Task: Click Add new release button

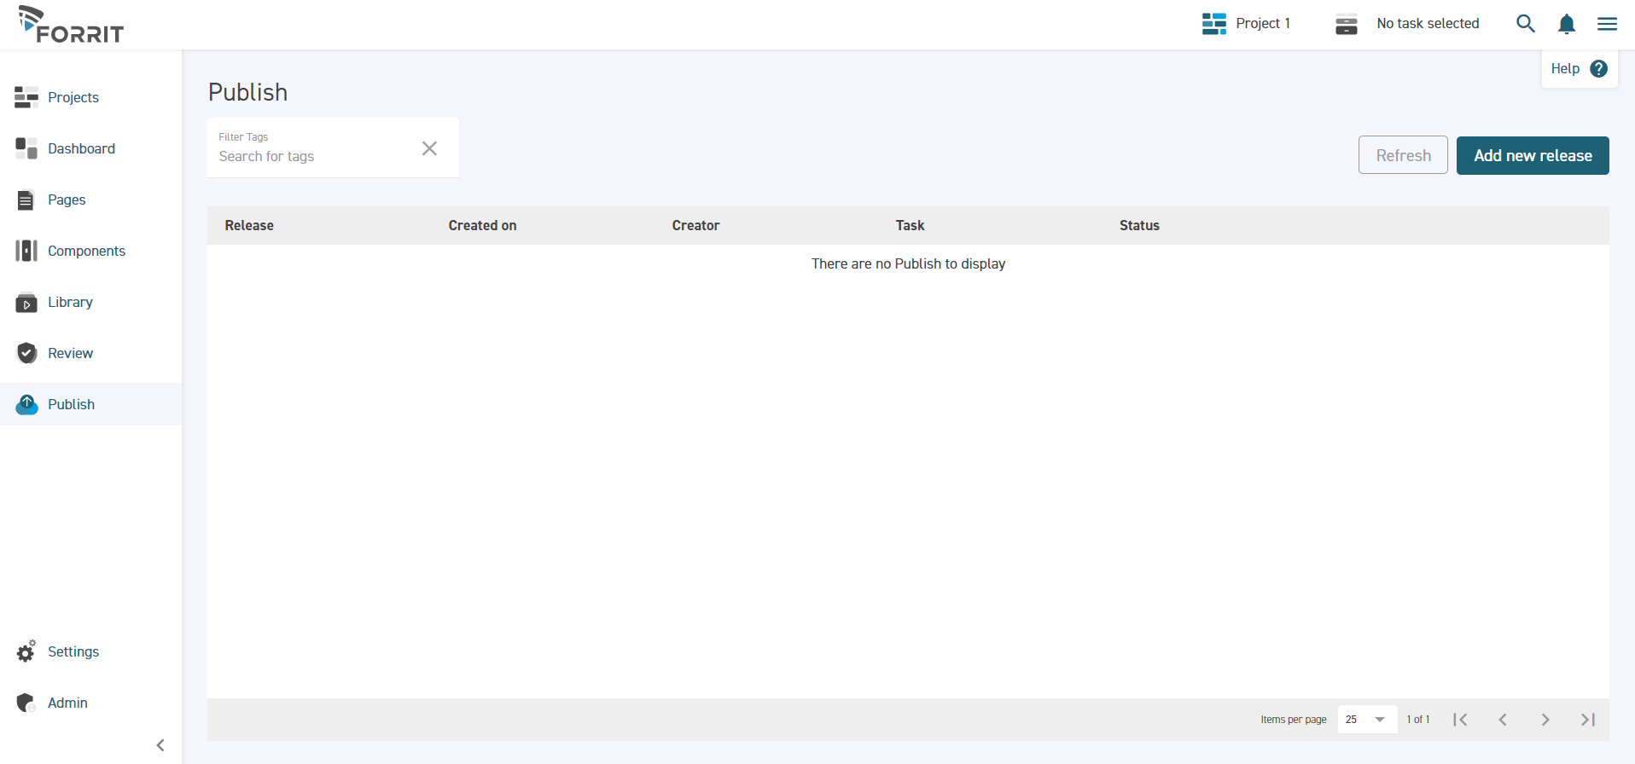Action: click(x=1533, y=155)
